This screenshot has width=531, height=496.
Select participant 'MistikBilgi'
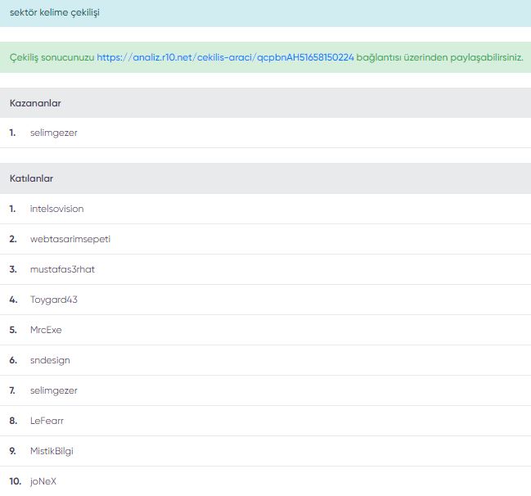pos(52,451)
